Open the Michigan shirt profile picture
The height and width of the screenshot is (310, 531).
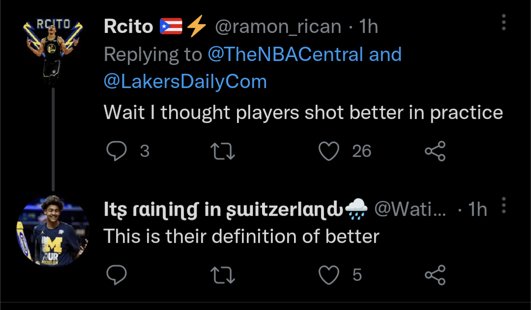pos(53,231)
